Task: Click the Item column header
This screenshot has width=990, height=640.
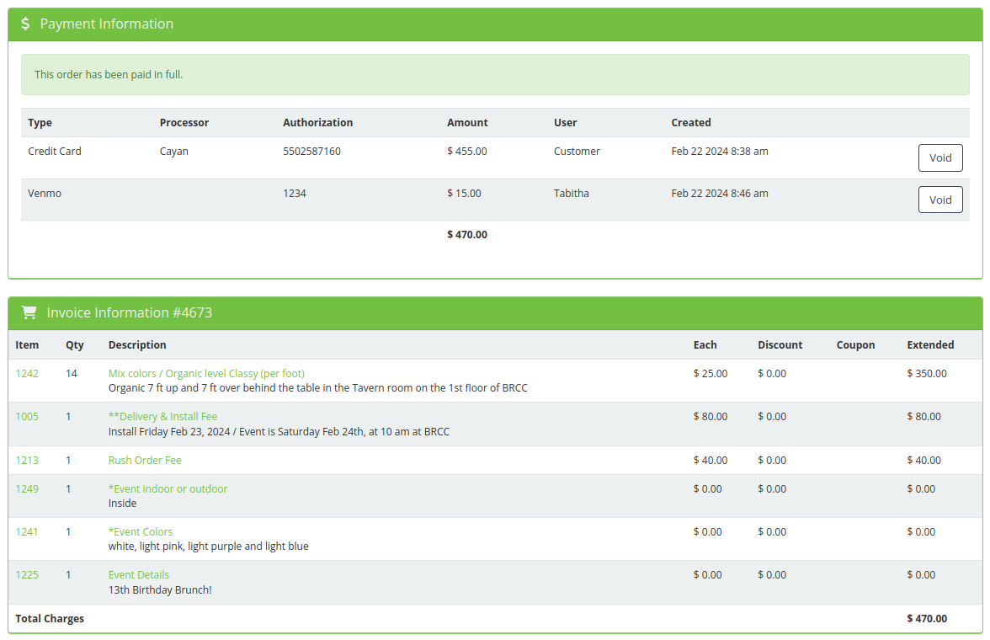Action: (27, 345)
